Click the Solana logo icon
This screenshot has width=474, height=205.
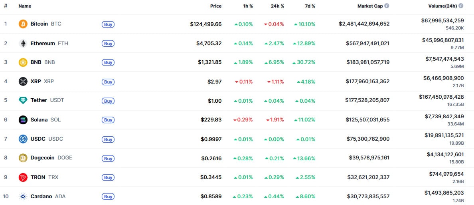[x=23, y=120]
